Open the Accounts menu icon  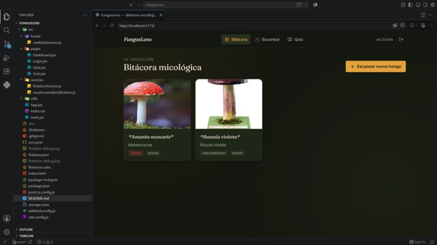pyautogui.click(x=7, y=218)
